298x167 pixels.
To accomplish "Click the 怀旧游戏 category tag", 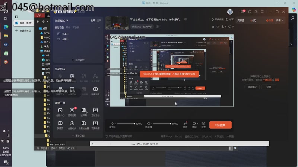I will 142,27.
